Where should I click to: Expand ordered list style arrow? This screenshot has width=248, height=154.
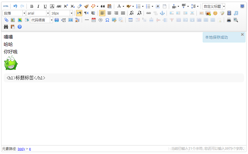click(x=143, y=7)
